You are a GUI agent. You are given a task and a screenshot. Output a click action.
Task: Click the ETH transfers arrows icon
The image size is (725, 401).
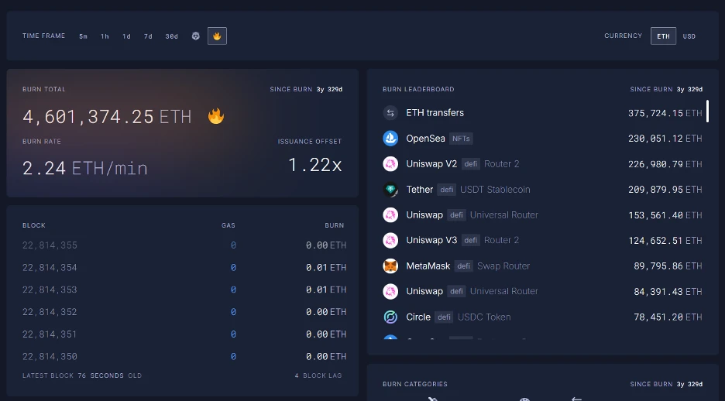tap(390, 113)
